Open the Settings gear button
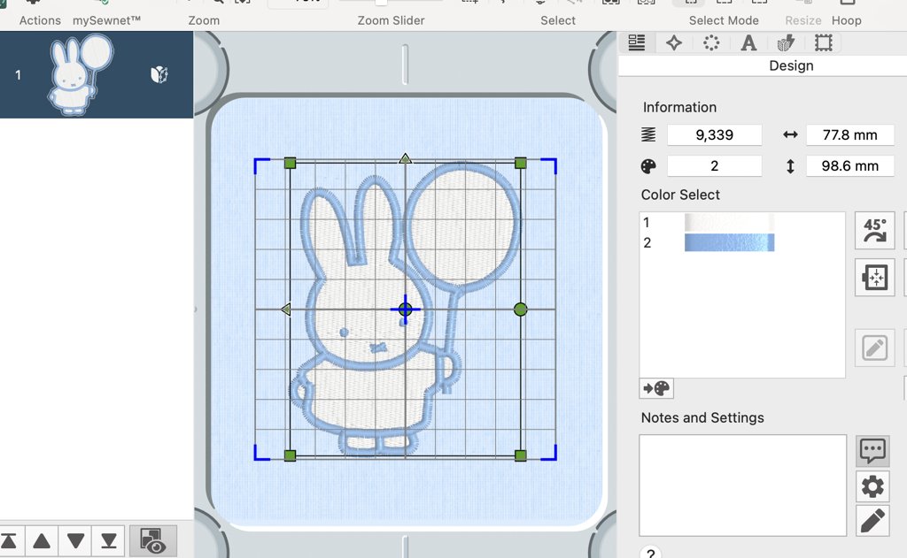This screenshot has height=558, width=907. (872, 486)
